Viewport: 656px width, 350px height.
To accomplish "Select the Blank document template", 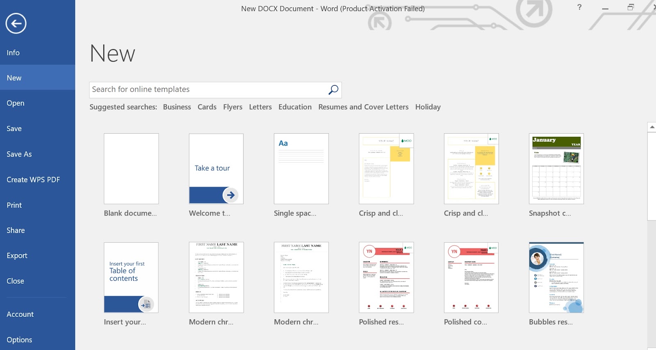I will coord(131,168).
